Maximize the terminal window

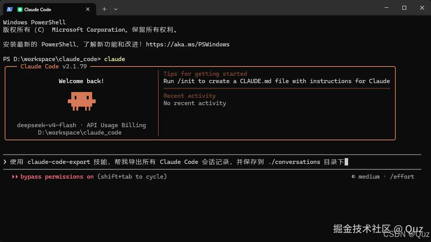(x=404, y=8)
